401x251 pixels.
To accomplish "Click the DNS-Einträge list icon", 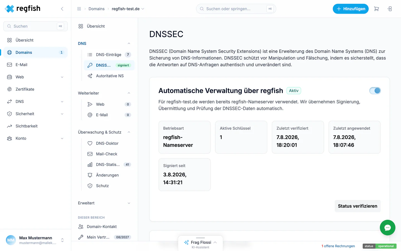I will [90, 55].
